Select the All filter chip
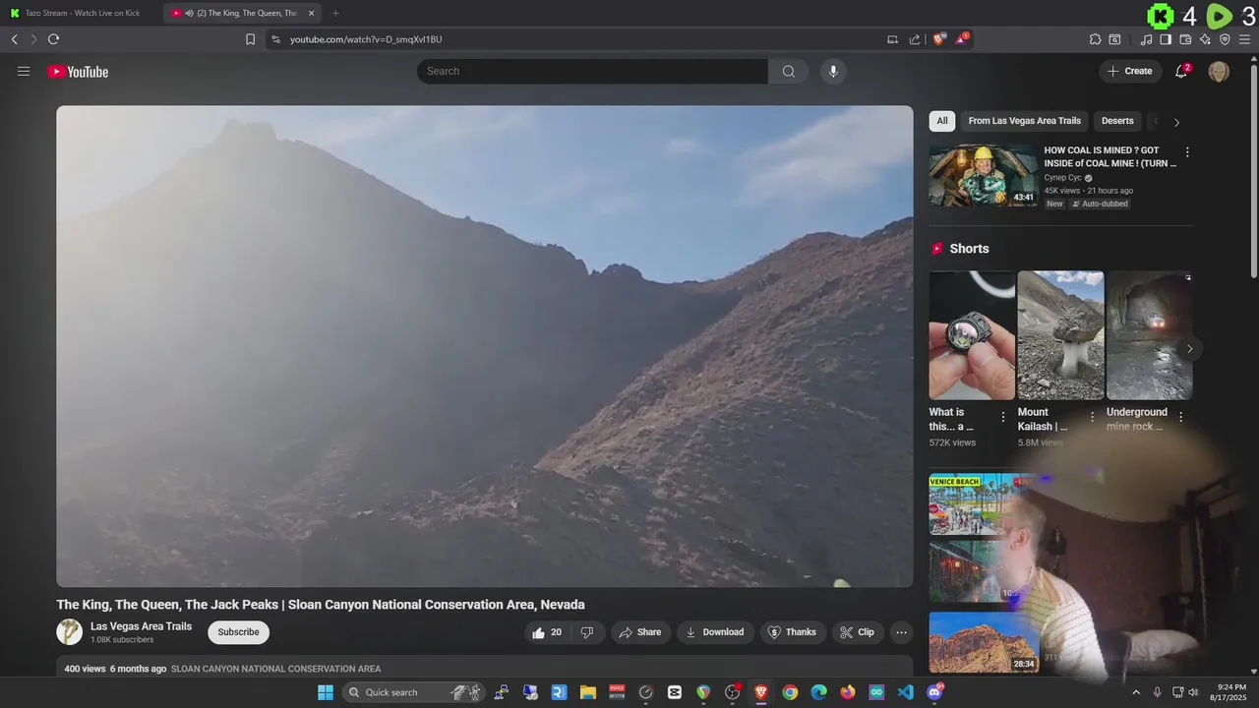This screenshot has height=708, width=1259. [942, 121]
